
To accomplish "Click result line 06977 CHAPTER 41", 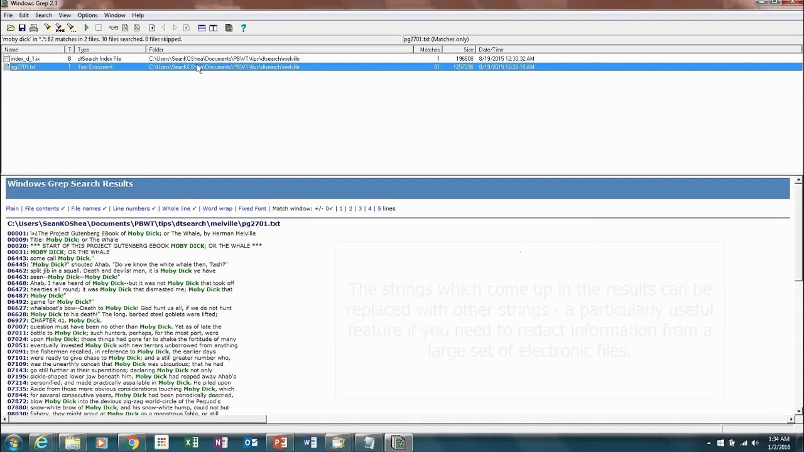I will coord(55,321).
